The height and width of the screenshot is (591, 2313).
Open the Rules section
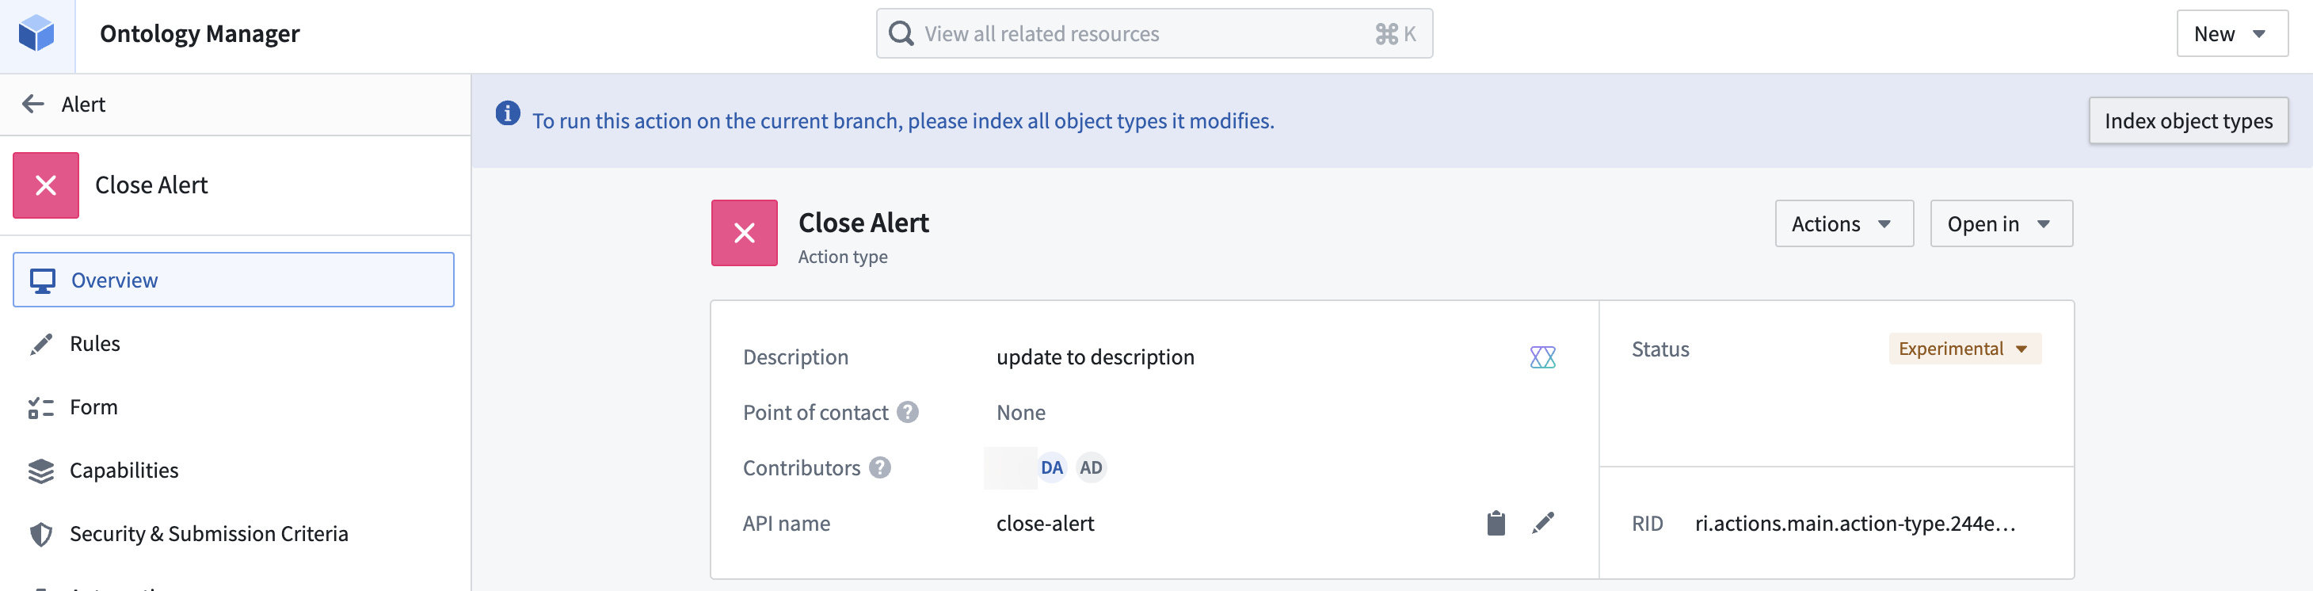click(x=94, y=343)
